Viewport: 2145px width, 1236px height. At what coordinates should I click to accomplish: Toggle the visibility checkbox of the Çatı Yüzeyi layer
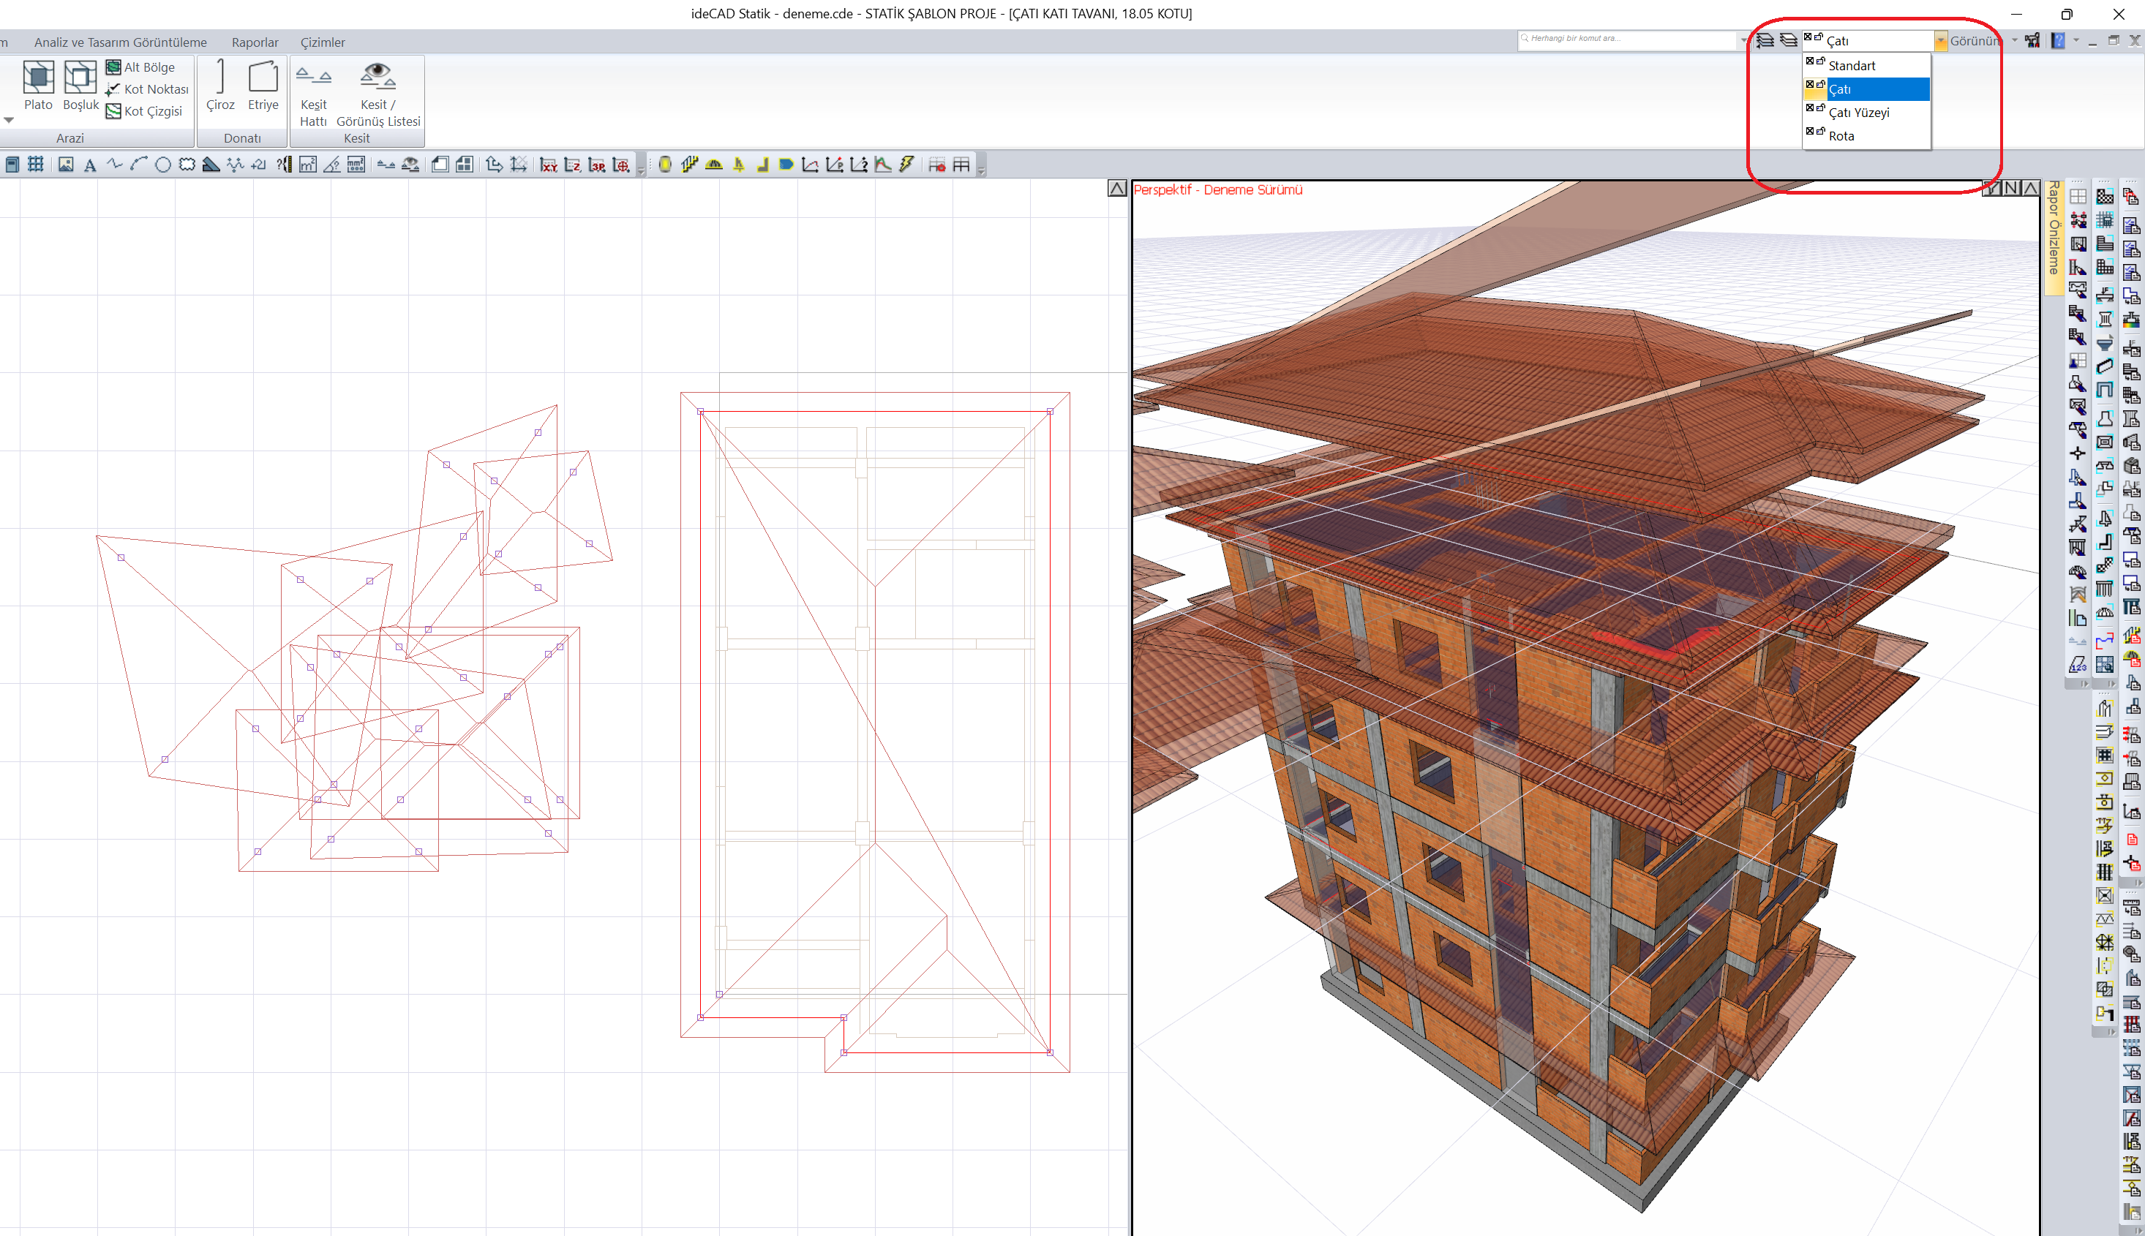1810,108
